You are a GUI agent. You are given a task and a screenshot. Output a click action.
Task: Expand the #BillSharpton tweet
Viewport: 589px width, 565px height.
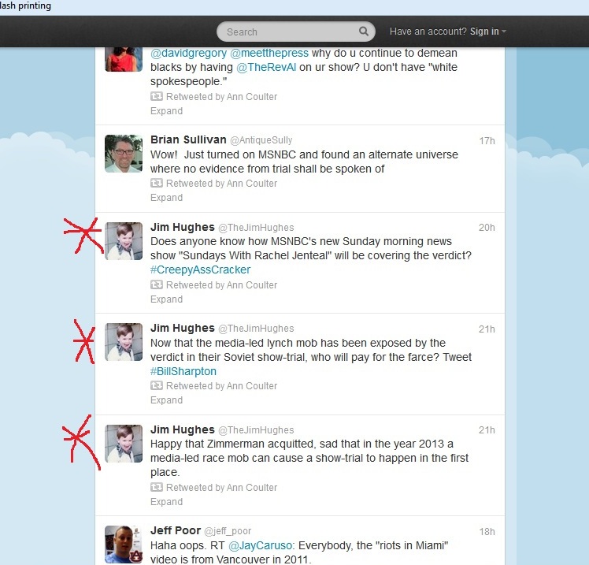(x=166, y=400)
